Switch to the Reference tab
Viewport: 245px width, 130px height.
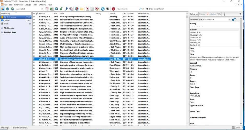(x=194, y=14)
